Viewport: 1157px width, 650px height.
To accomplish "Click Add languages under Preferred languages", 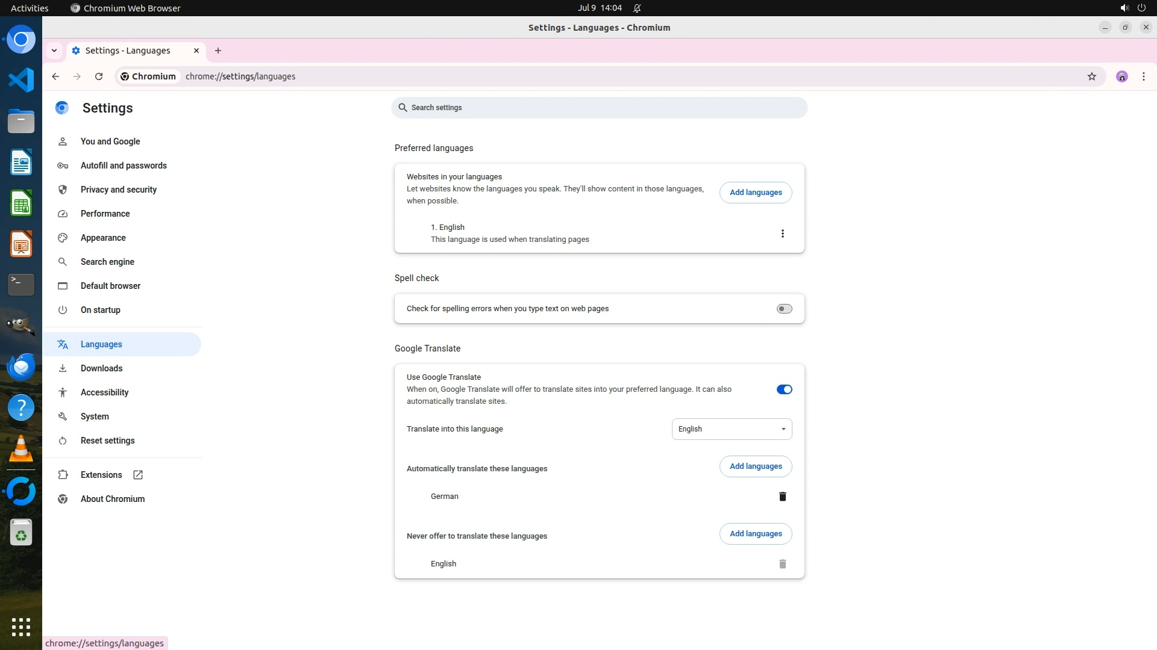I will coord(755,193).
